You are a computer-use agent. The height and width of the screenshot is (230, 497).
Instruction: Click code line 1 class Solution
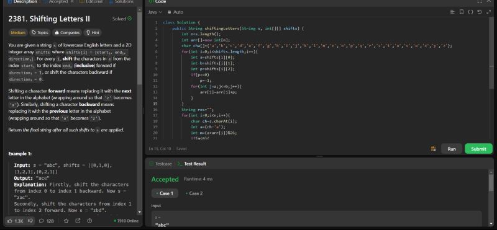(181, 22)
